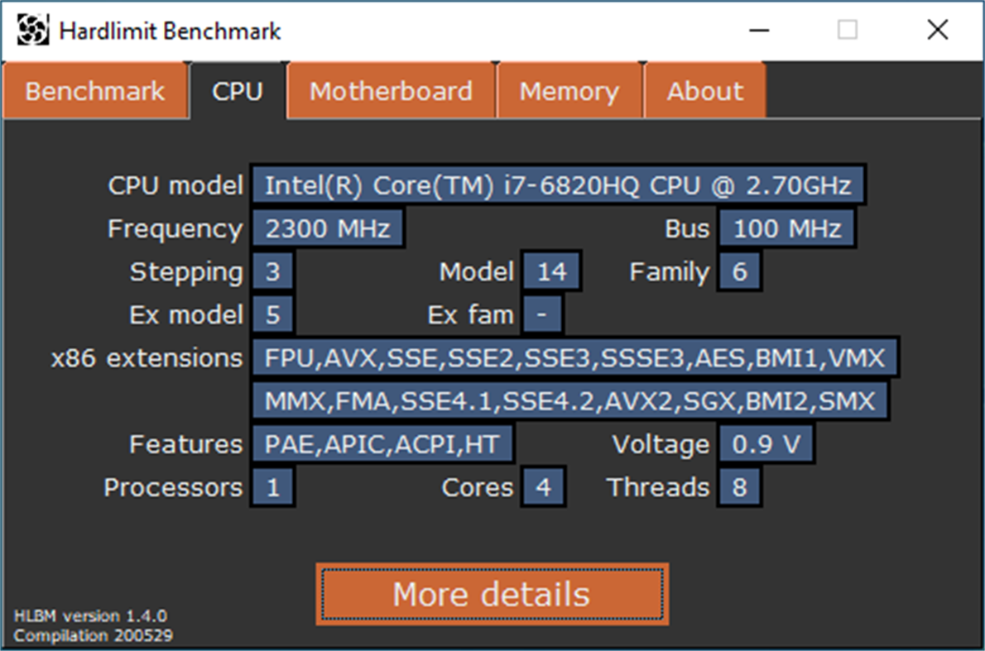Click the HLBM version 1.4.0 text
The width and height of the screenshot is (985, 651).
(x=90, y=616)
